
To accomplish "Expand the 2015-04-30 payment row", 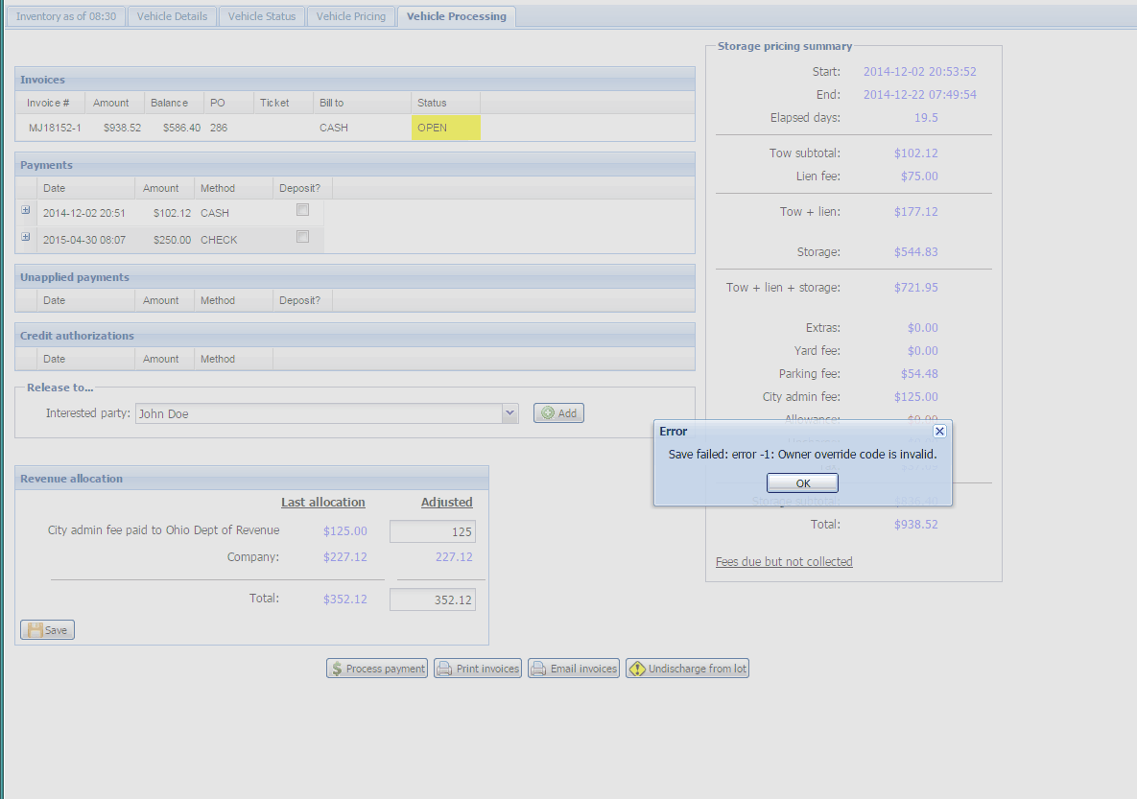I will pos(26,237).
